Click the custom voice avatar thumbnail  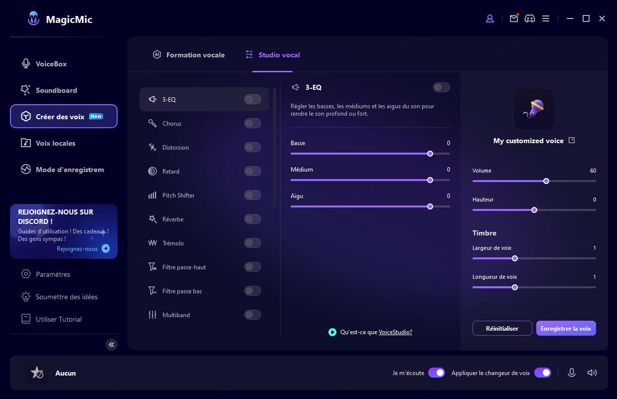coord(534,109)
